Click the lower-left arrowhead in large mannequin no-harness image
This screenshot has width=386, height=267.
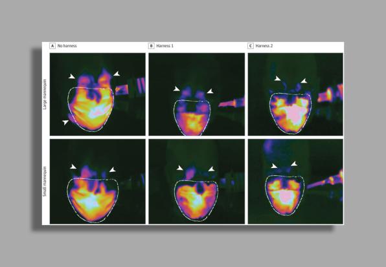click(x=65, y=122)
